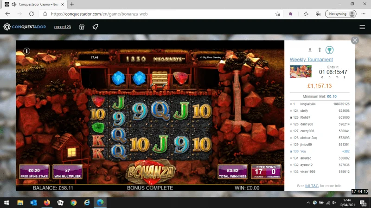Click the tag icon in the casino header
Image resolution: width=371 pixels, height=208 pixels.
(x=96, y=27)
